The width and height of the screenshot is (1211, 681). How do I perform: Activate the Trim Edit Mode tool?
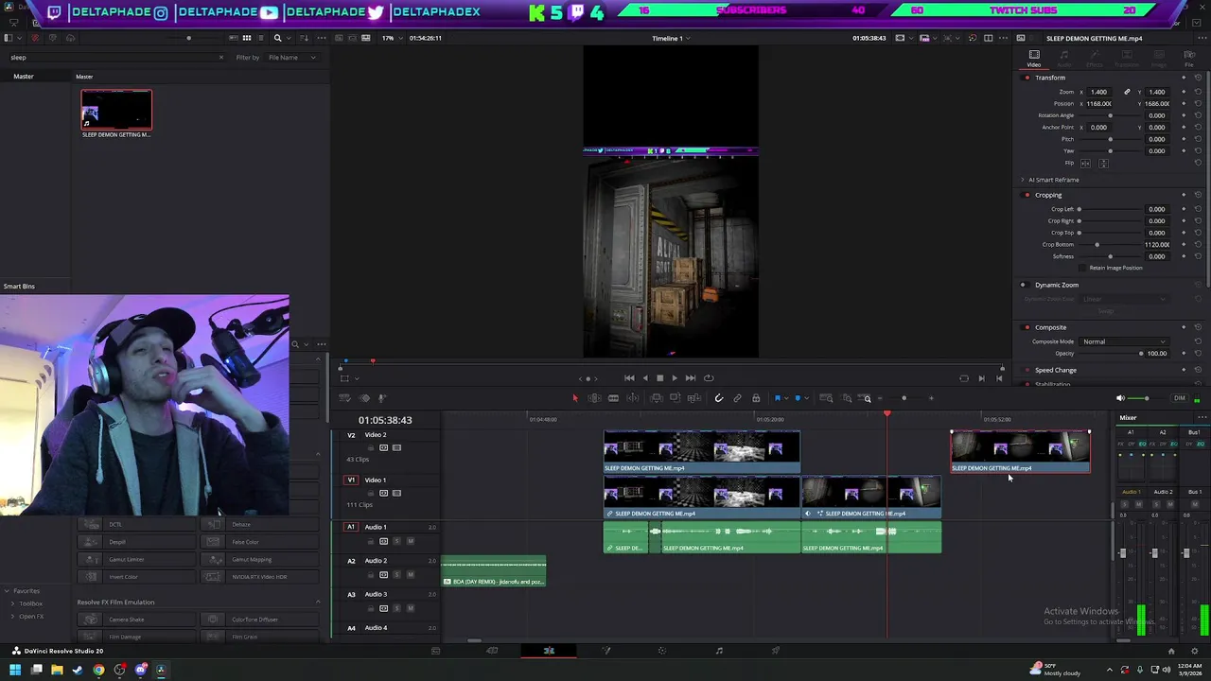click(594, 398)
